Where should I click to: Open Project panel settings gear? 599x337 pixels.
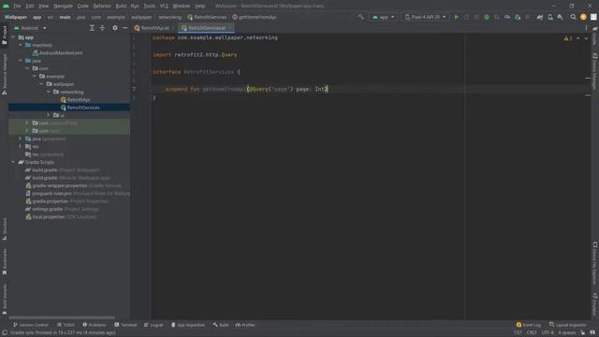[x=115, y=28]
